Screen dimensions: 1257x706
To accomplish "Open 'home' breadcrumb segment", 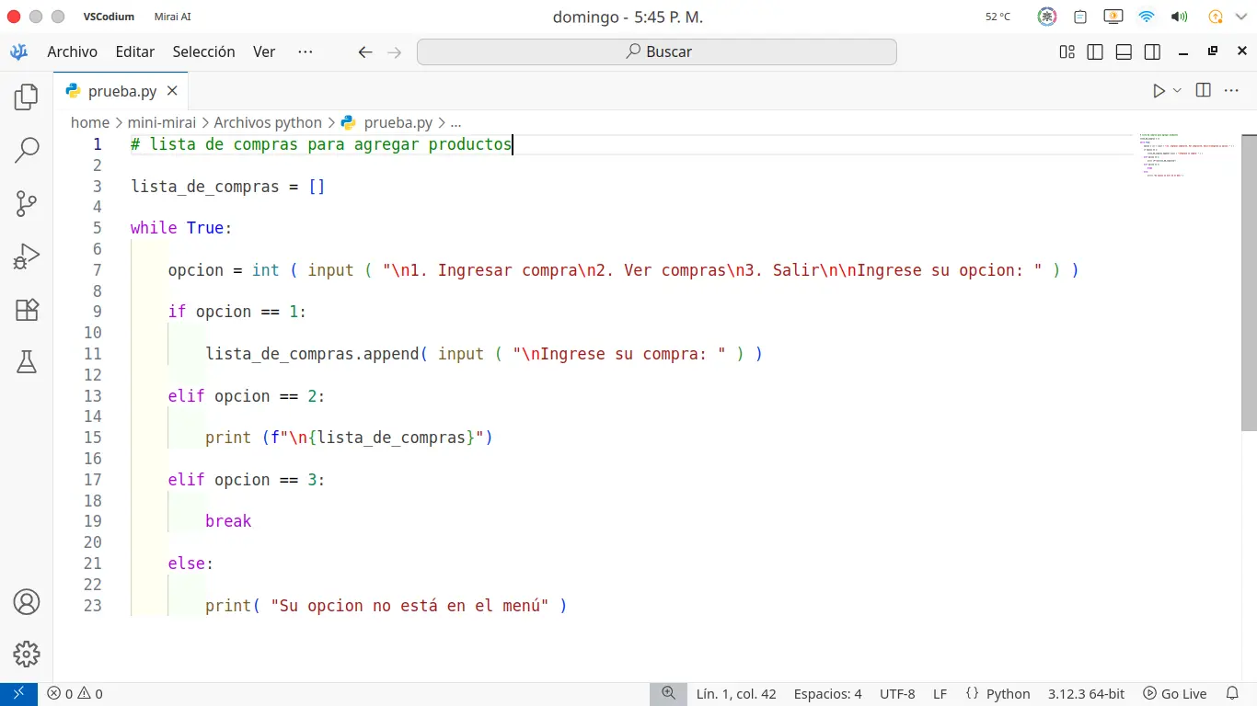I will pos(90,122).
